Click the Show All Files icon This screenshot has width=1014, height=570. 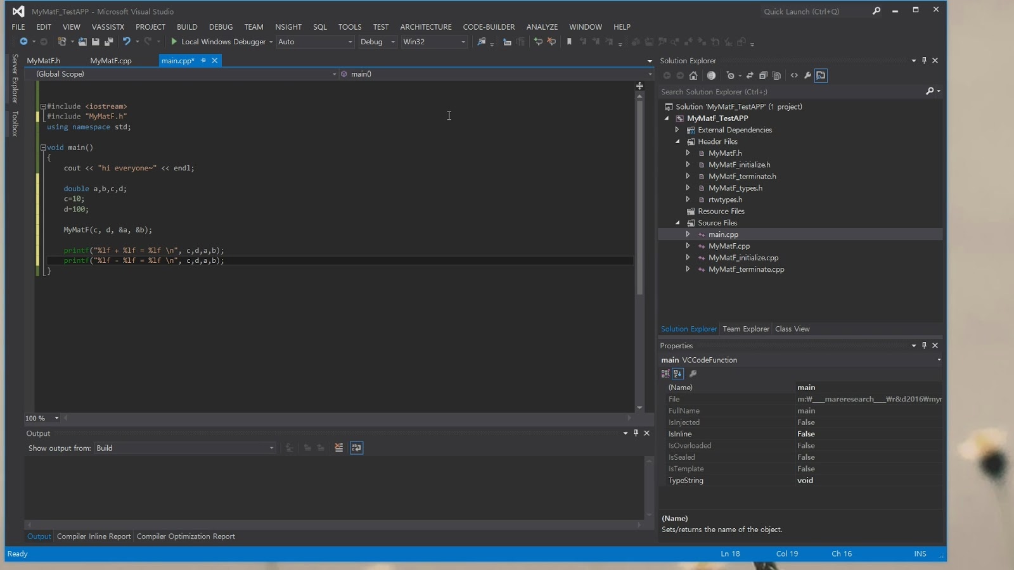point(777,75)
